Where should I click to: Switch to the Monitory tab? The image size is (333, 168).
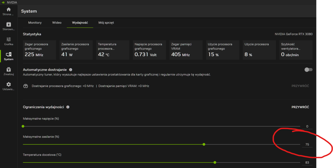click(35, 23)
